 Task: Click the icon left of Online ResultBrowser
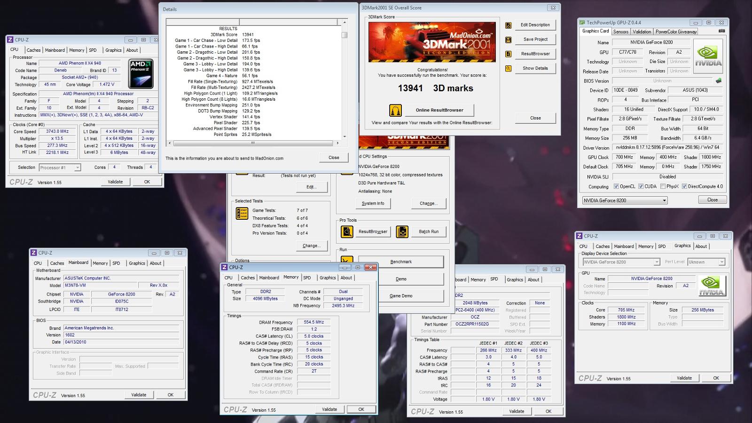click(x=396, y=110)
